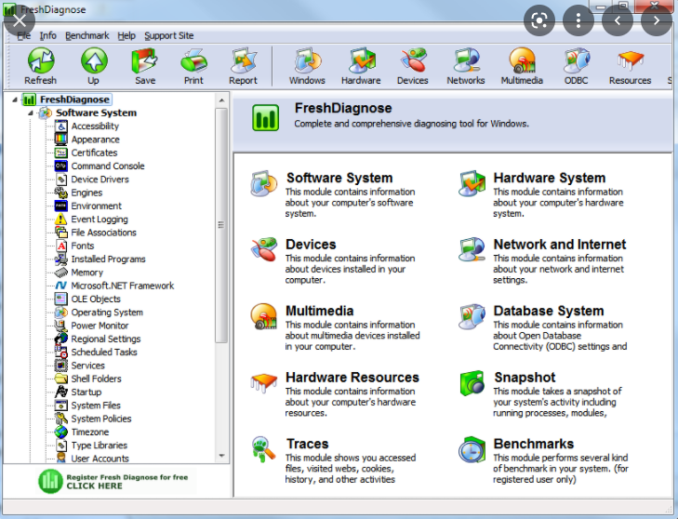Select Regional Settings in the tree
Viewport: 678px width, 519px height.
click(x=106, y=339)
